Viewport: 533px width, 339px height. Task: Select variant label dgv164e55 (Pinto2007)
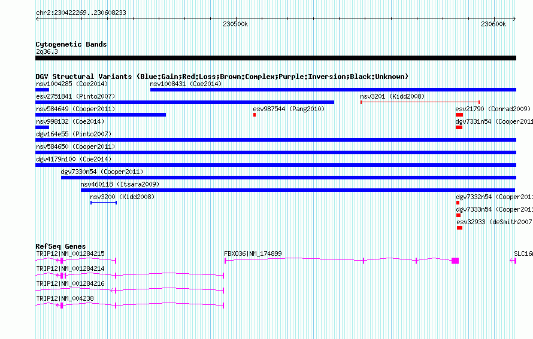pos(74,134)
